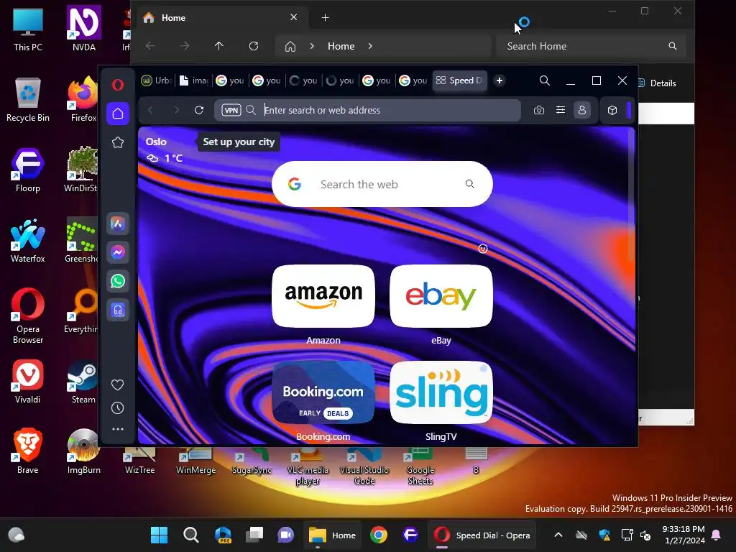Click the Oslo weather location
The image size is (736, 552).
[156, 142]
